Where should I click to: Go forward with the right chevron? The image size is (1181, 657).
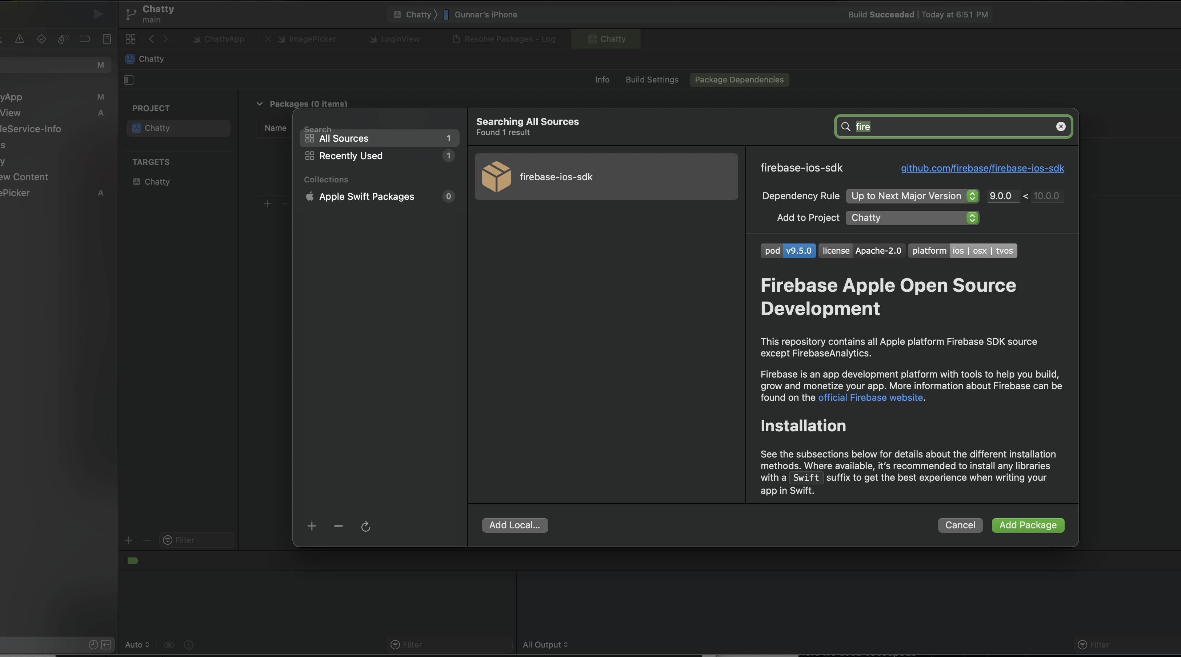(x=165, y=39)
